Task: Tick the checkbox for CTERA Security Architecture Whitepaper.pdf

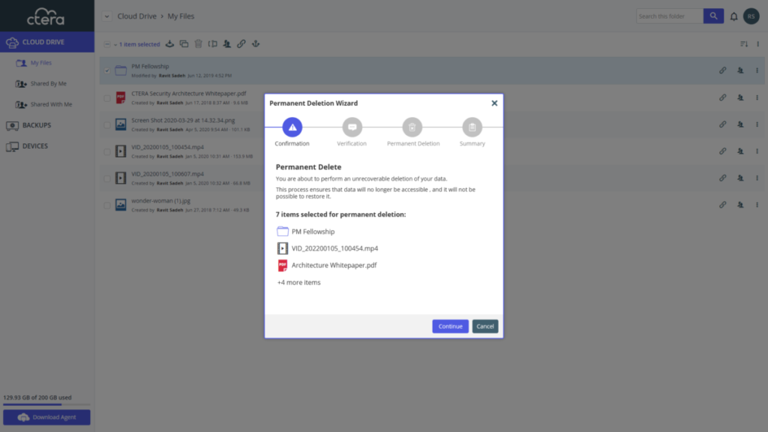Action: [107, 97]
